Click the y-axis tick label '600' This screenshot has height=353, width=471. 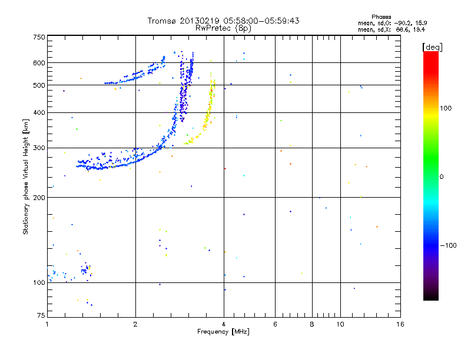[x=39, y=63]
